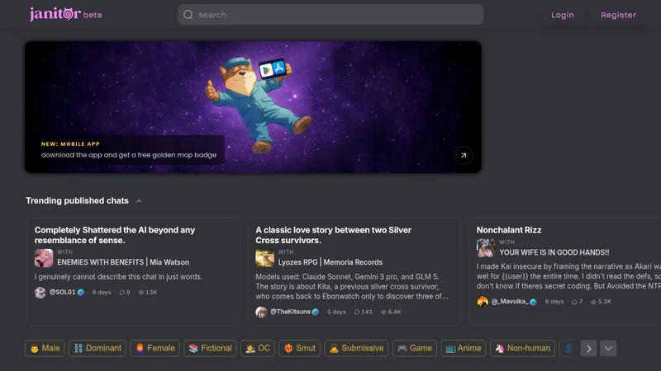
Task: Click the ENEMIES WITH BENEFITS character avatar
Action: point(44,258)
